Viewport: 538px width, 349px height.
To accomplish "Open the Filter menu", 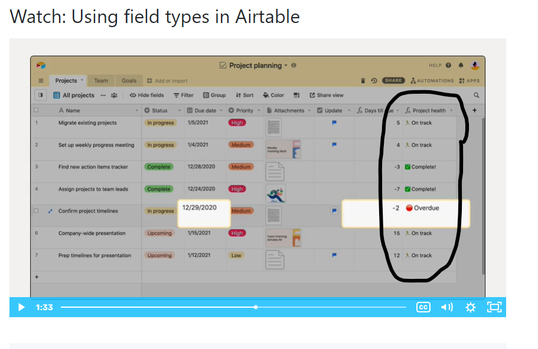I will point(184,96).
